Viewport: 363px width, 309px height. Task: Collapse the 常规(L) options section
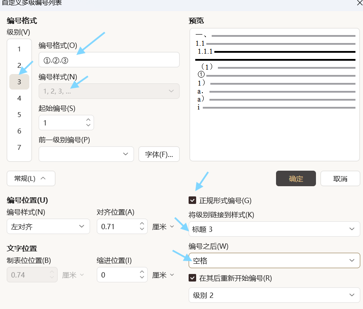[31, 178]
